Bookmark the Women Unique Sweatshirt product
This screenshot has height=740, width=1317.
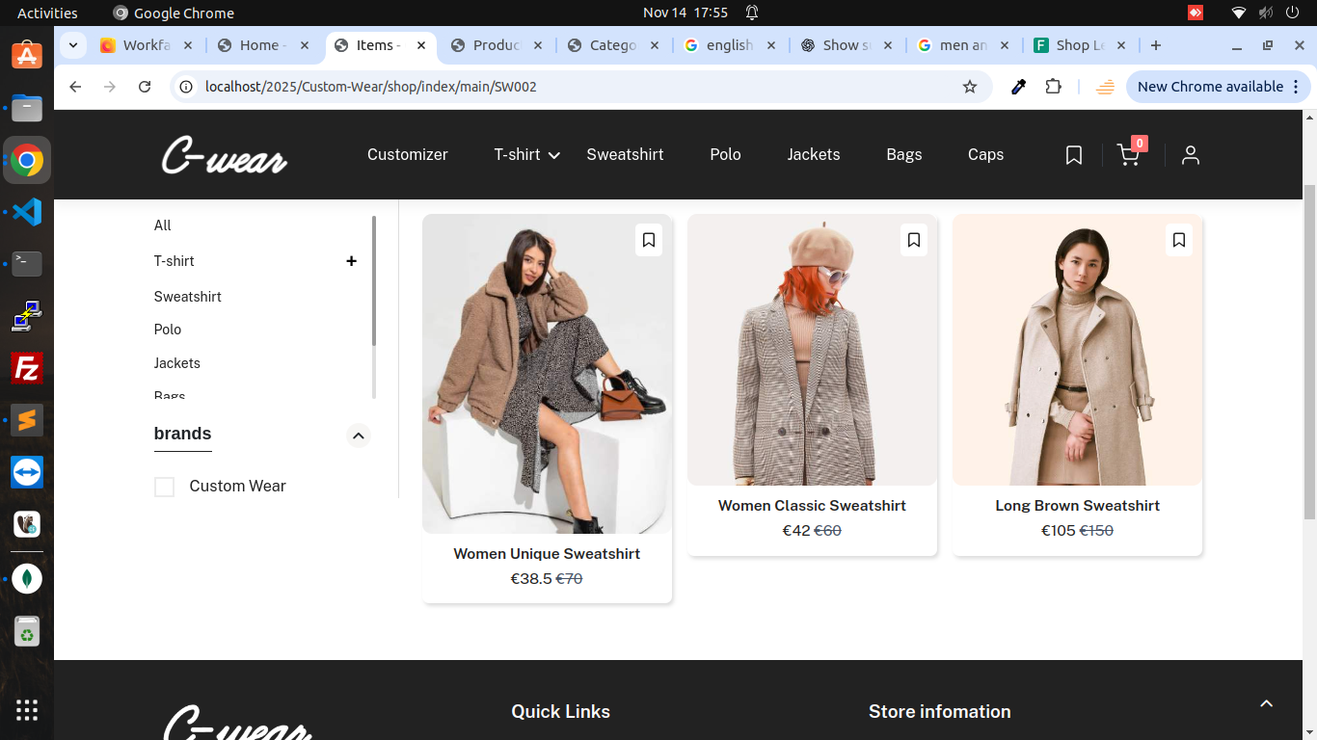tap(649, 240)
